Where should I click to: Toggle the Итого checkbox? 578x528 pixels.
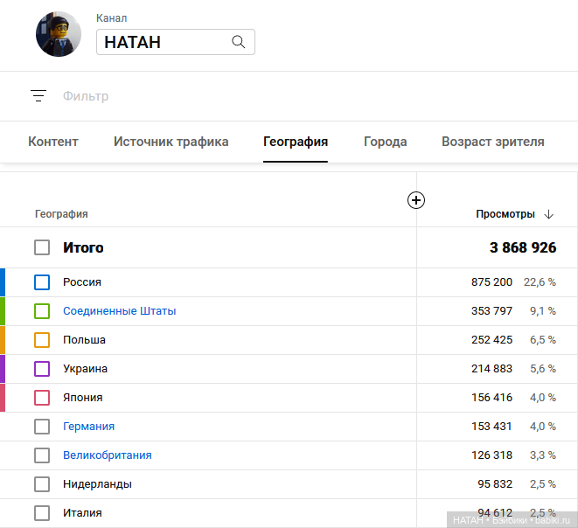click(42, 247)
